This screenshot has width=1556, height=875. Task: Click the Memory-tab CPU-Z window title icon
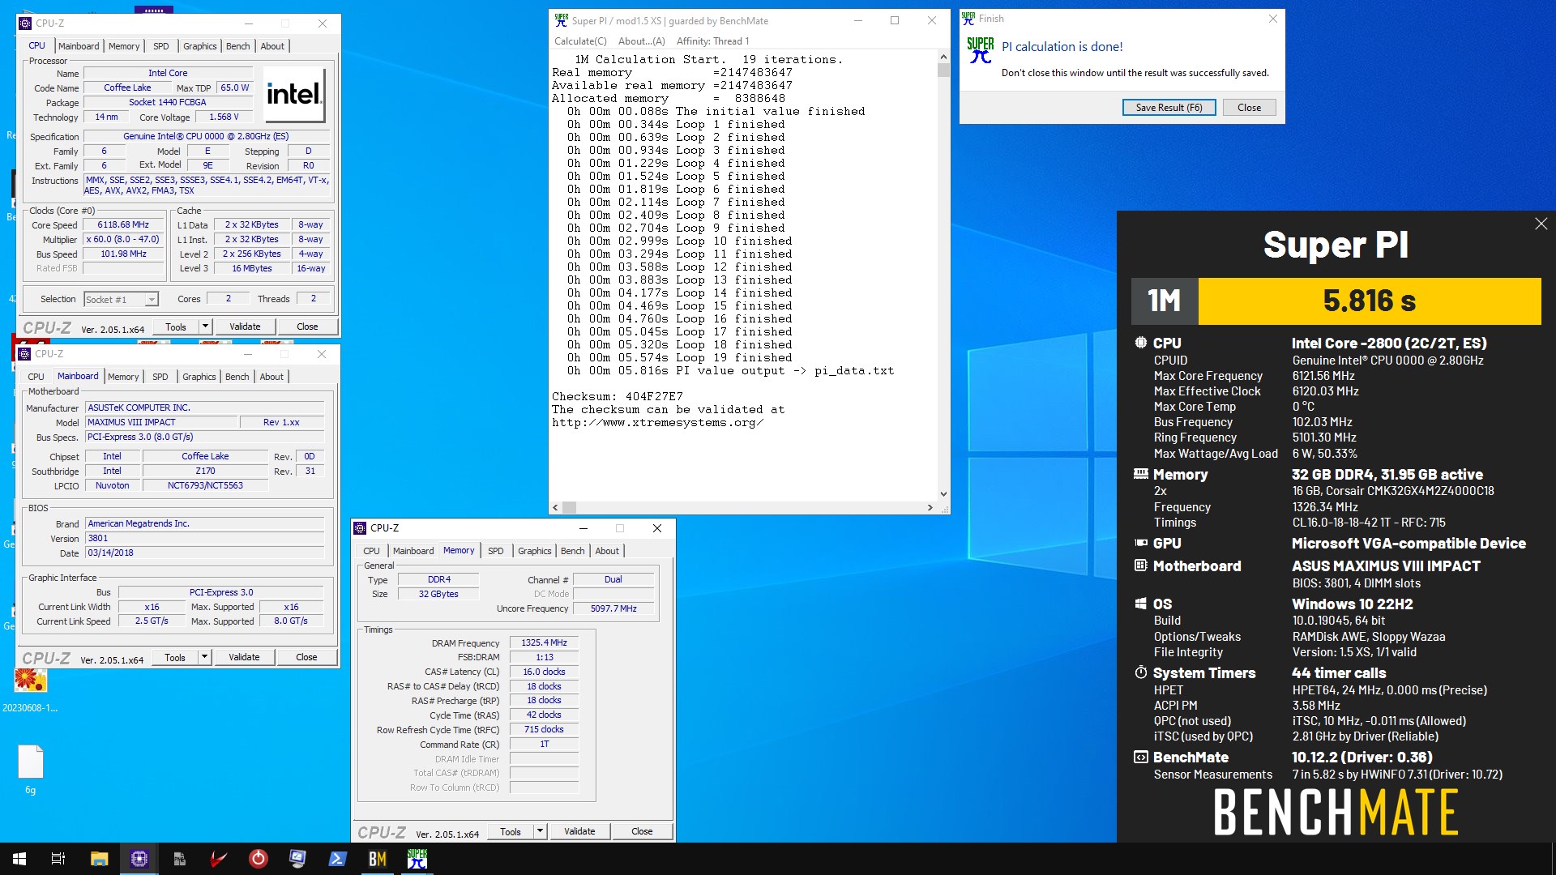pyautogui.click(x=361, y=528)
